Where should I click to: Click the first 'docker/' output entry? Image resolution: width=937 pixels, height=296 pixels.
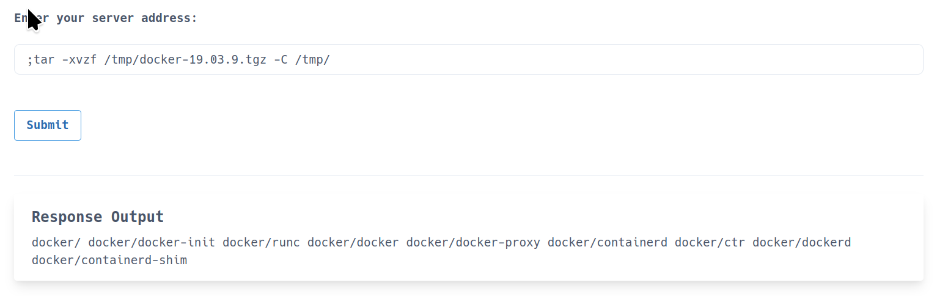coord(56,242)
